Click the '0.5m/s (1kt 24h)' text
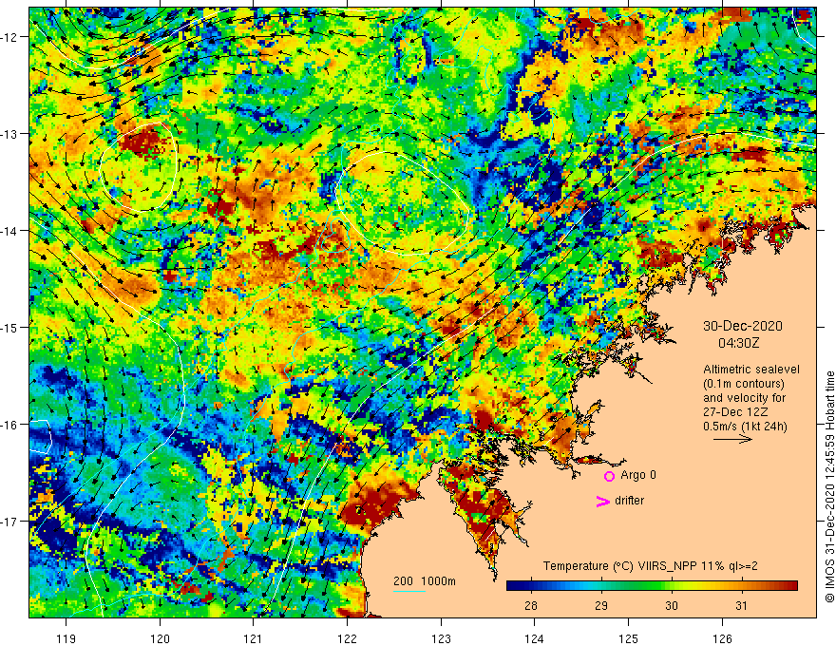Viewport: 836px width, 646px height. point(745,427)
